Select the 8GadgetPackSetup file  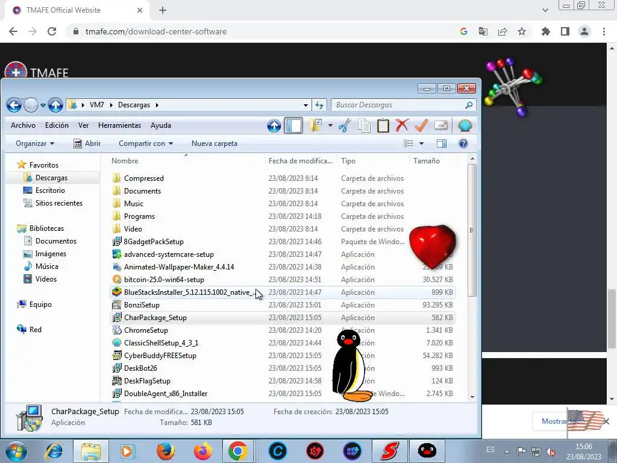154,241
